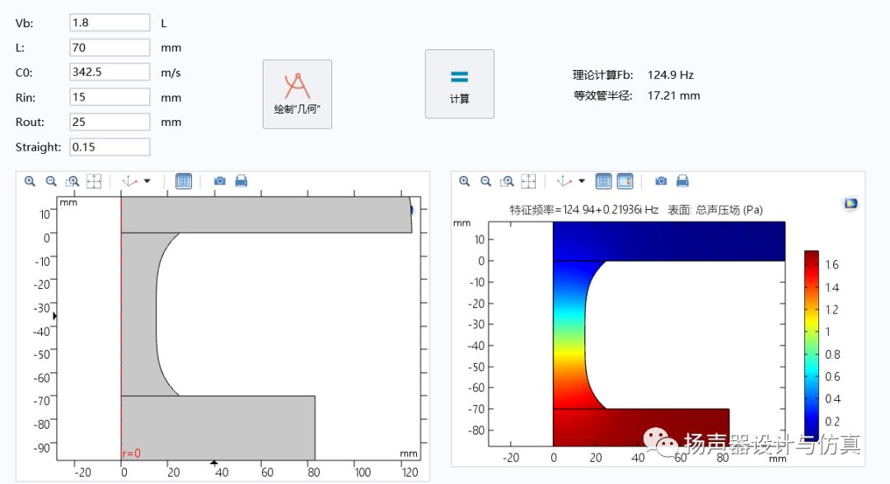890x484 pixels.
Task: Click zoom out on geometry plot toolbar
Action: pos(51,181)
